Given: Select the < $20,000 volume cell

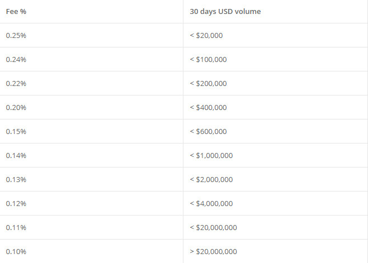Looking at the screenshot, I should (x=275, y=35).
